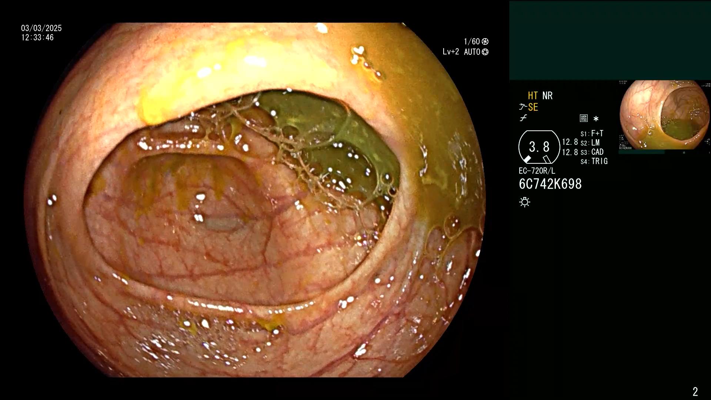Image resolution: width=711 pixels, height=400 pixels.
Task: Click the S2: LM switch assignment
Action: point(590,143)
